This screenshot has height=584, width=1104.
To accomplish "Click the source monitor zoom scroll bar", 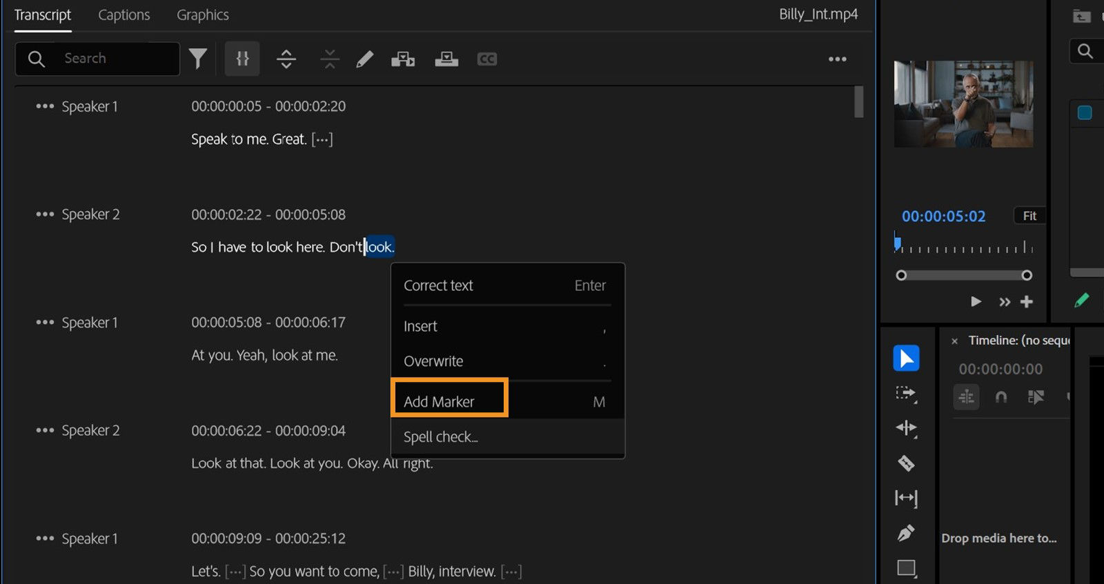I will (963, 275).
